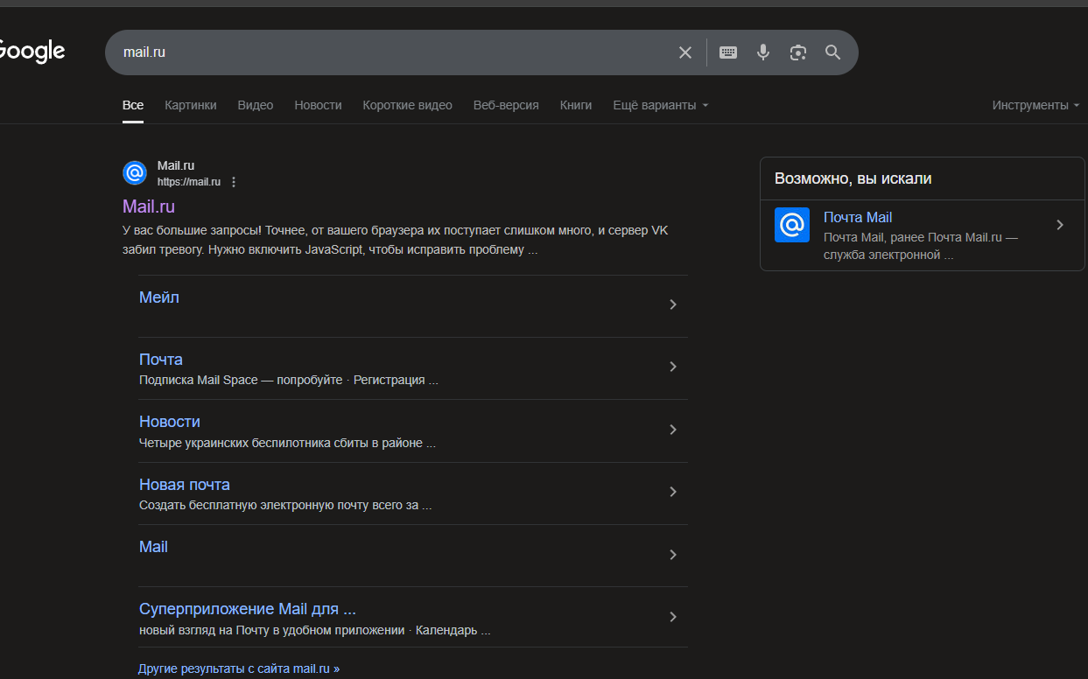Start voice search with microphone icon
The height and width of the screenshot is (679, 1088).
763,52
